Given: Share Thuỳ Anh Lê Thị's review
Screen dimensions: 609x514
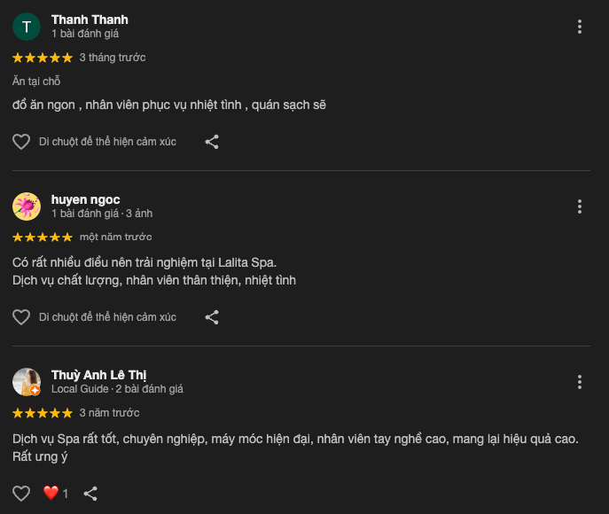Looking at the screenshot, I should [90, 494].
